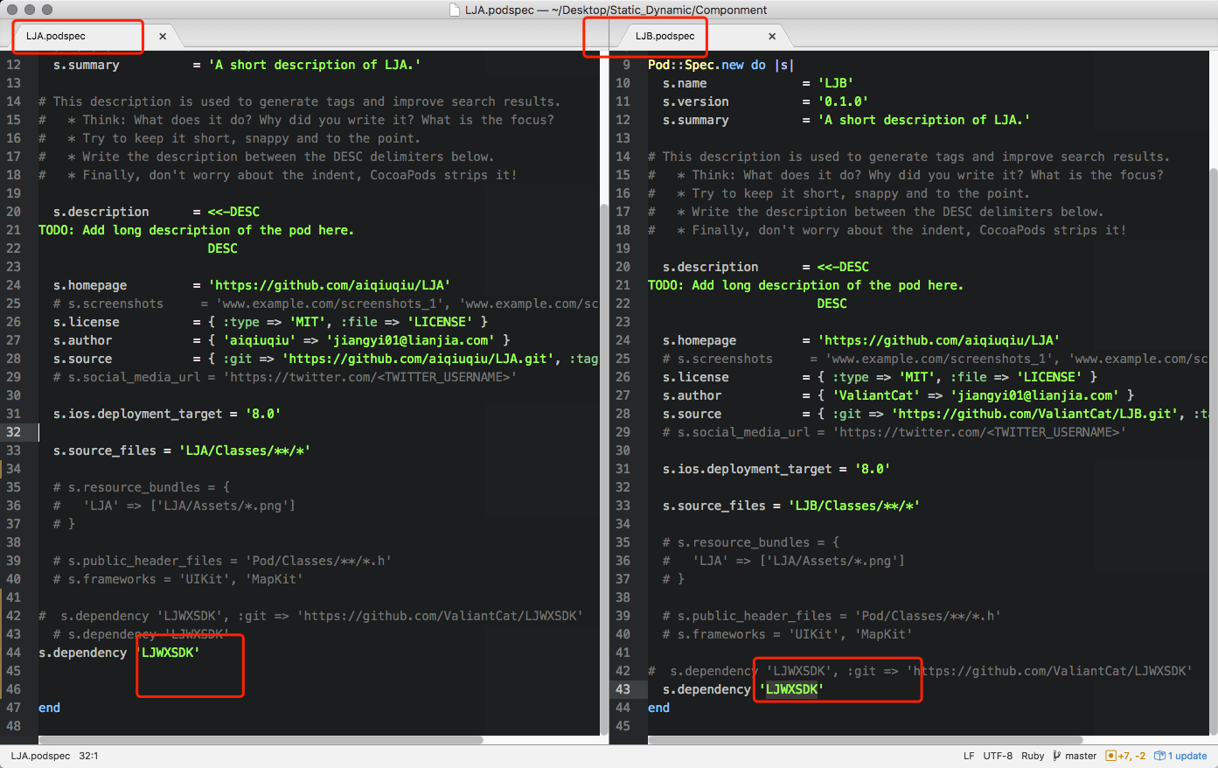Click s.ios.deployment_target in the LJB.podspec pane
Image resolution: width=1218 pixels, height=768 pixels.
748,469
